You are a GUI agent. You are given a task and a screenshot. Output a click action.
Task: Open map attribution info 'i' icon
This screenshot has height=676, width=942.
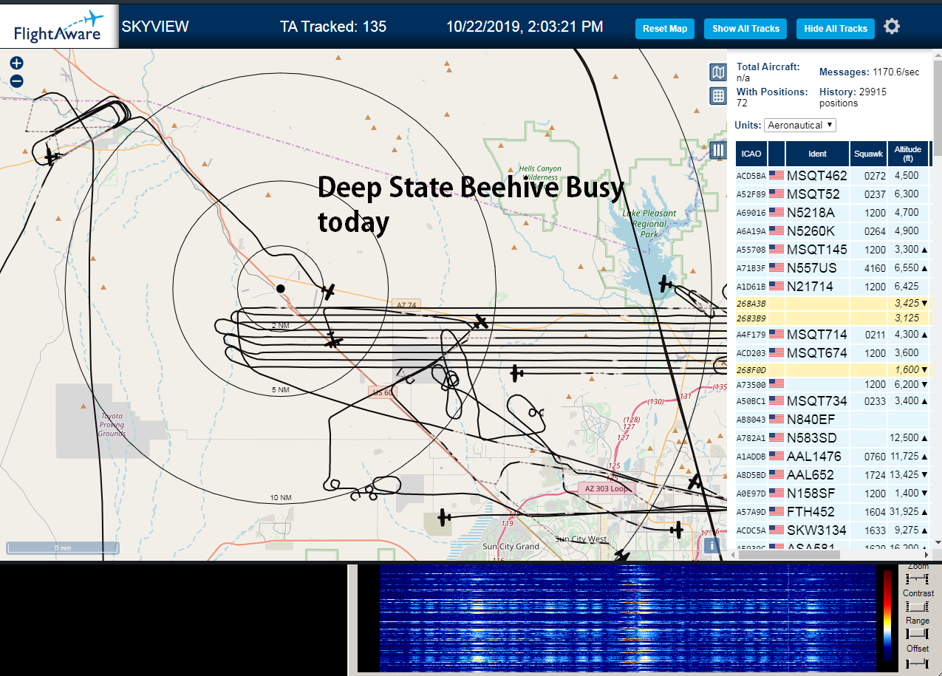click(x=712, y=545)
